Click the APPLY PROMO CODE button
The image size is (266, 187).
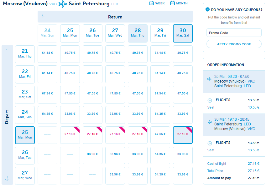tap(234, 44)
